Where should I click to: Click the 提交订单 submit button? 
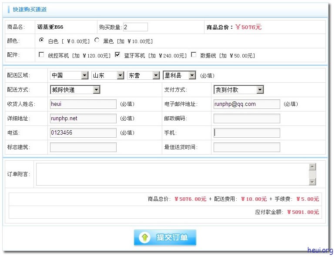[x=165, y=237]
